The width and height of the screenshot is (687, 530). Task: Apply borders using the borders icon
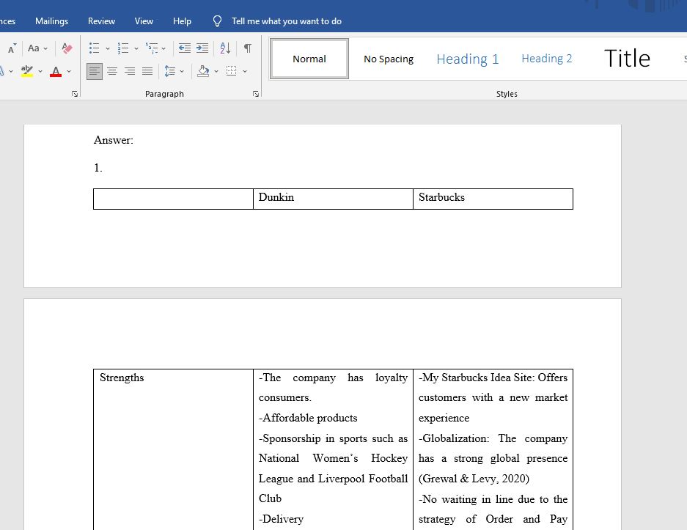point(232,71)
